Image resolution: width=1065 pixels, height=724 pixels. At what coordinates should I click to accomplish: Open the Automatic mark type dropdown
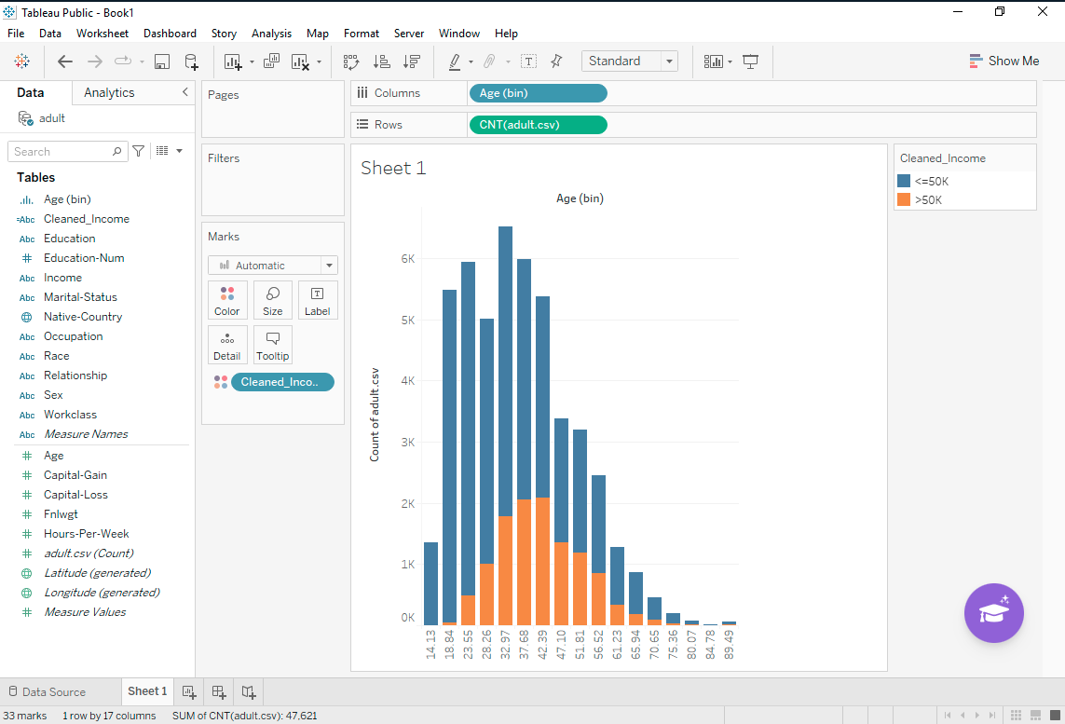[328, 266]
